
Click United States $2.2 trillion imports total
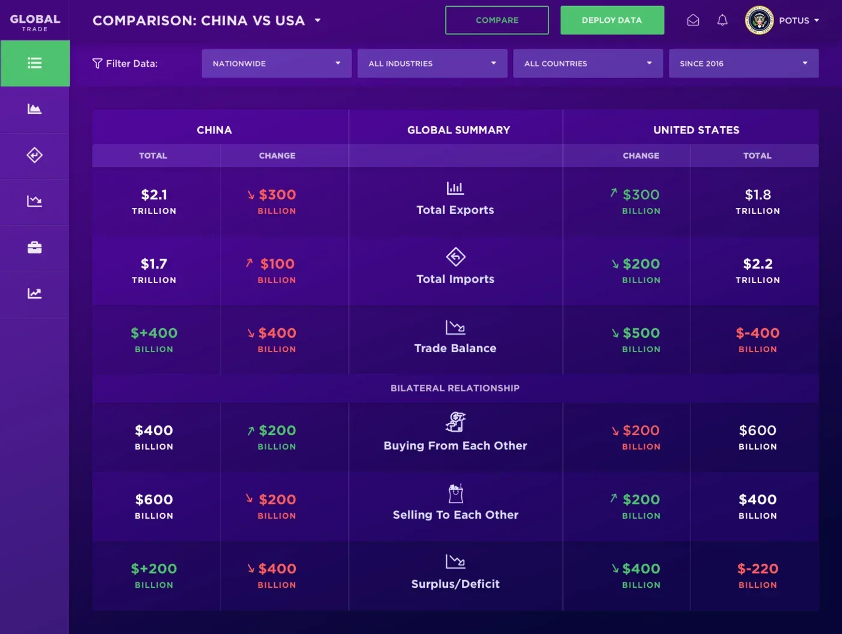click(758, 270)
